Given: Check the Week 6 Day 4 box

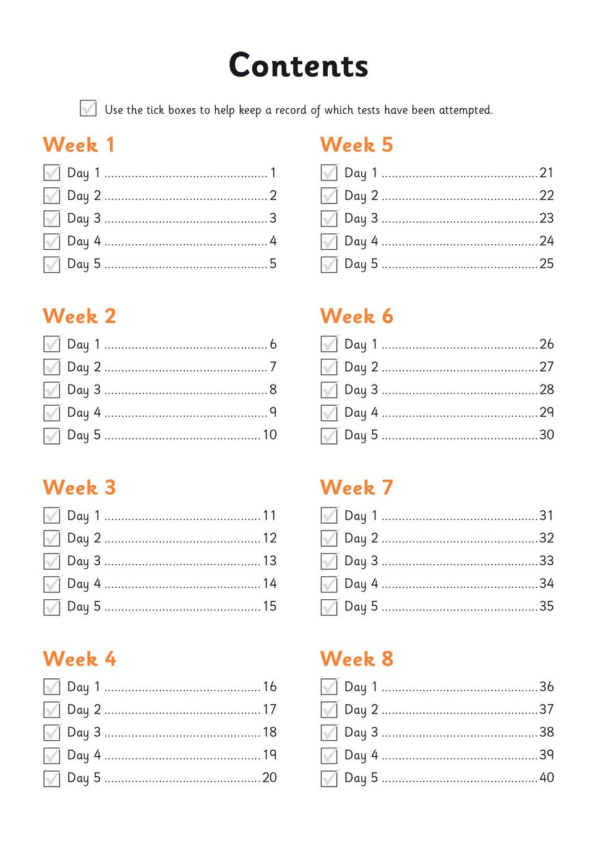Looking at the screenshot, I should coord(329,412).
